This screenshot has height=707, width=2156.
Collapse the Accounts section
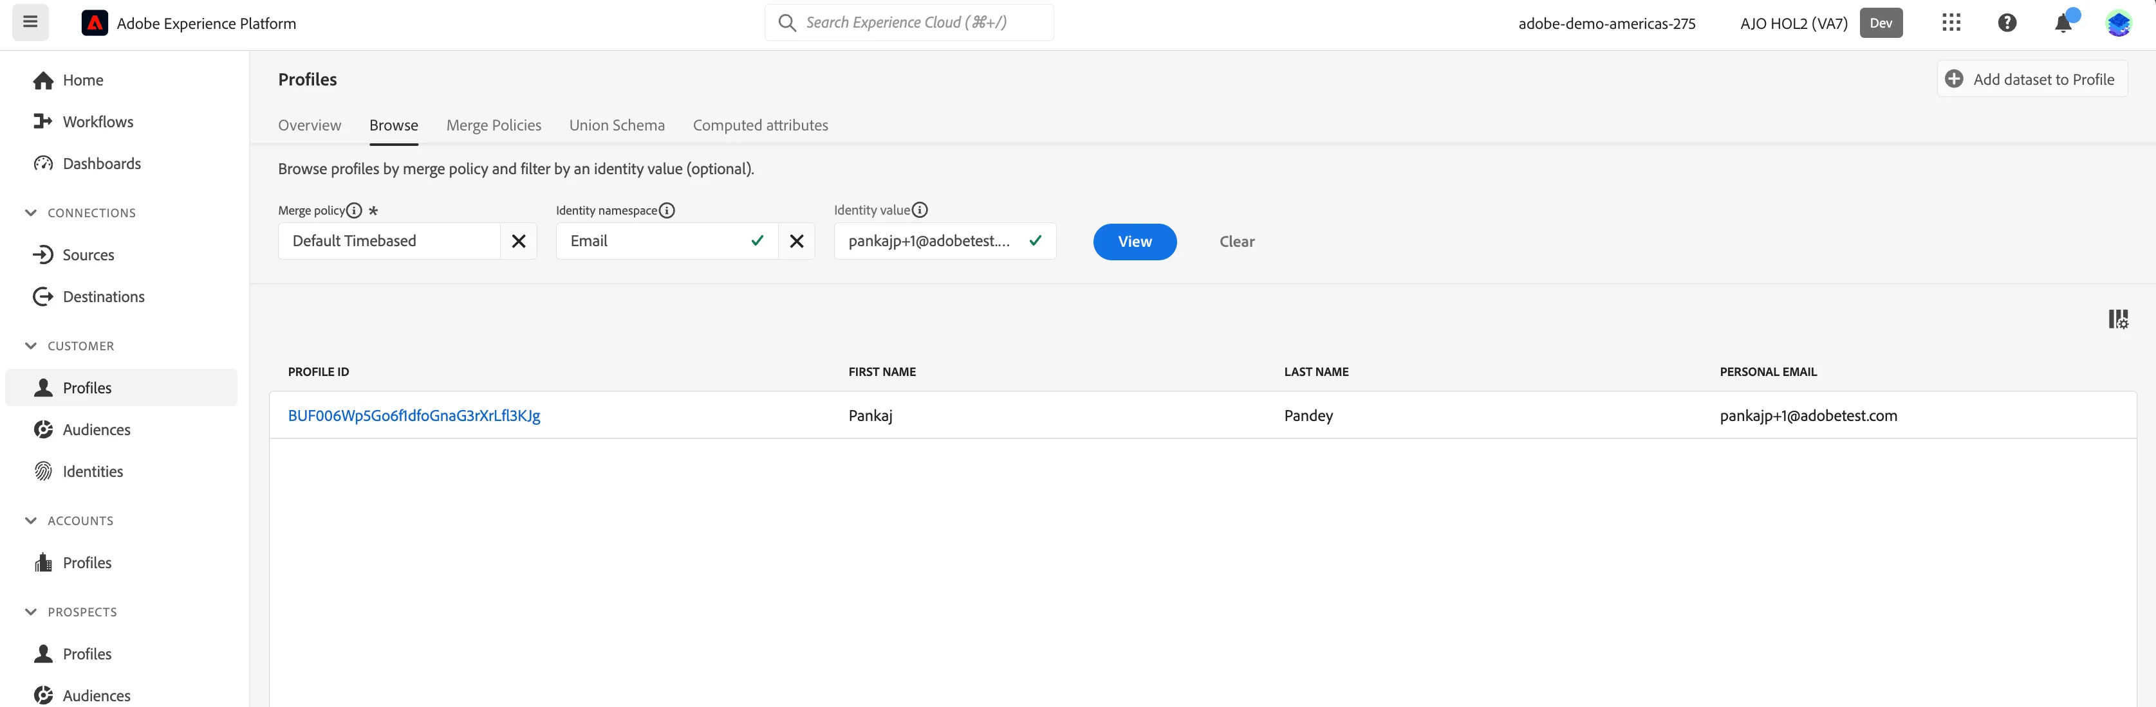[31, 521]
